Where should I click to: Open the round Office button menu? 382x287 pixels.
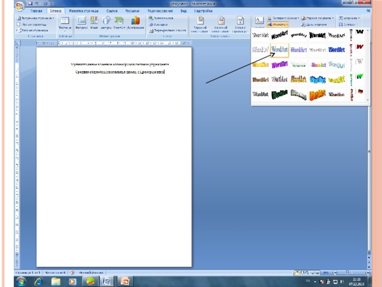20,5
